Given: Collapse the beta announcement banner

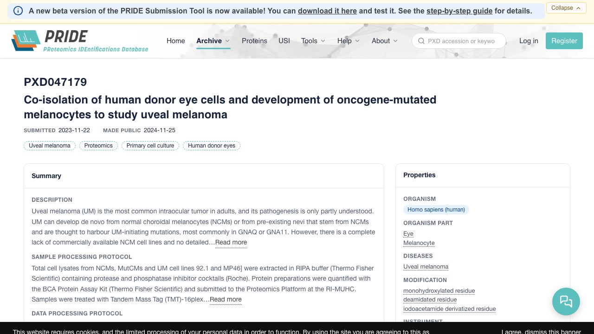Looking at the screenshot, I should 566,8.
